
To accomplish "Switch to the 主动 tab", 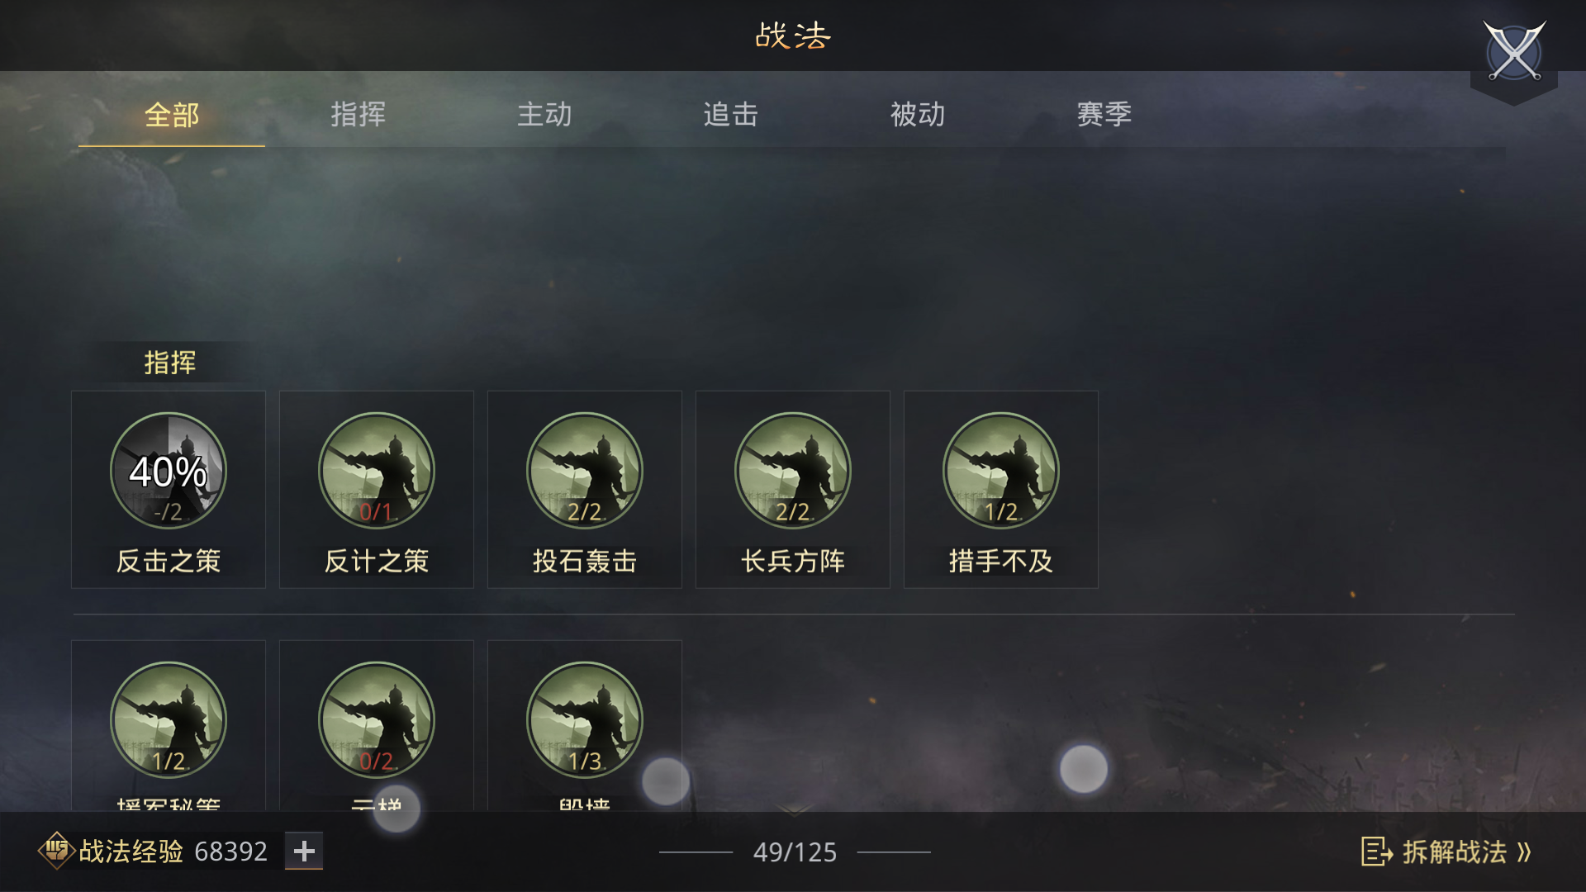I will click(544, 115).
